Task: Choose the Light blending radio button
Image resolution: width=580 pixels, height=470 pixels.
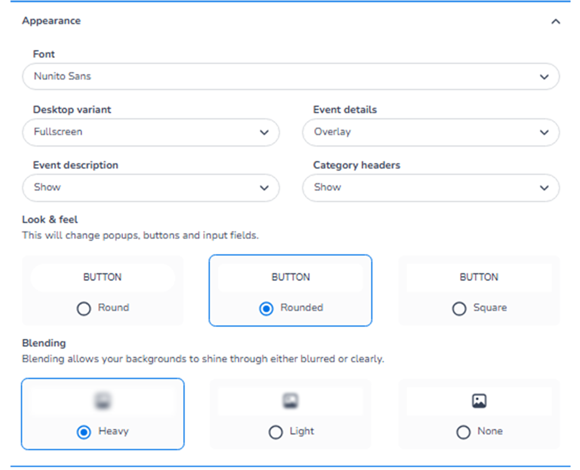Action: point(276,432)
